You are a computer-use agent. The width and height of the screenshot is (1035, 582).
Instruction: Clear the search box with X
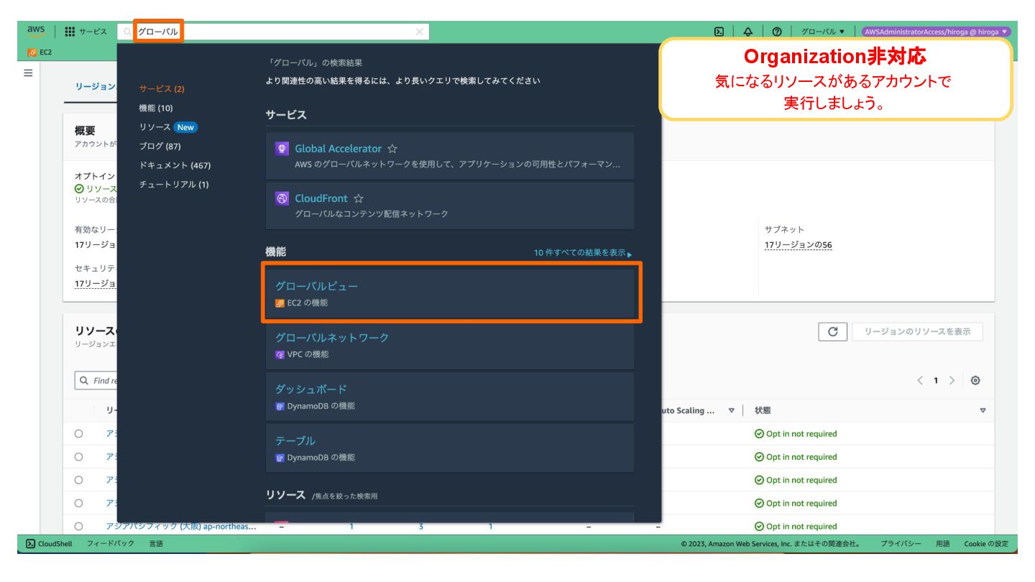tap(420, 32)
